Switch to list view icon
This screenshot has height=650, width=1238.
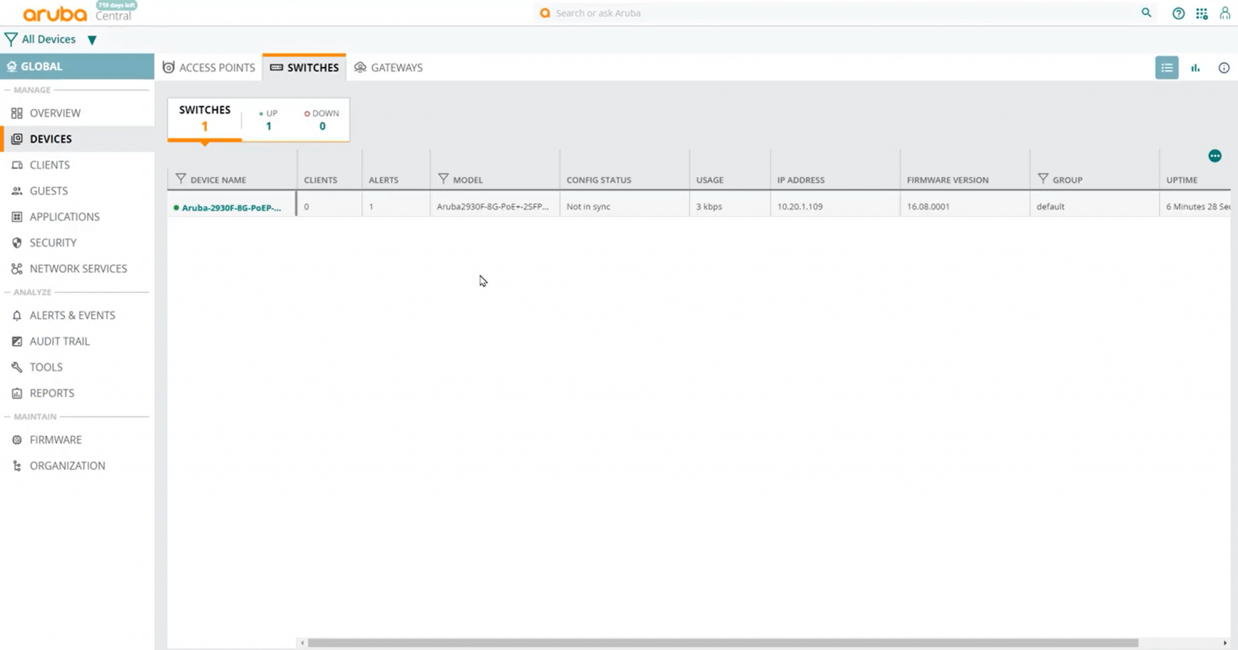[x=1167, y=68]
